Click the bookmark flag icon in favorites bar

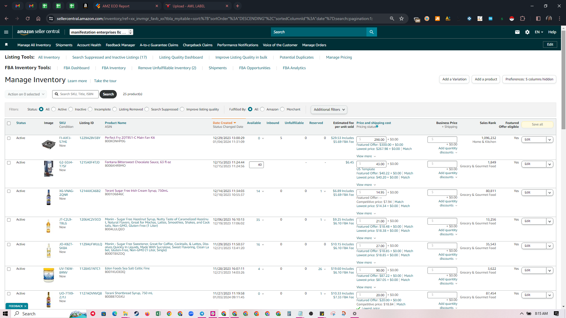(6, 45)
